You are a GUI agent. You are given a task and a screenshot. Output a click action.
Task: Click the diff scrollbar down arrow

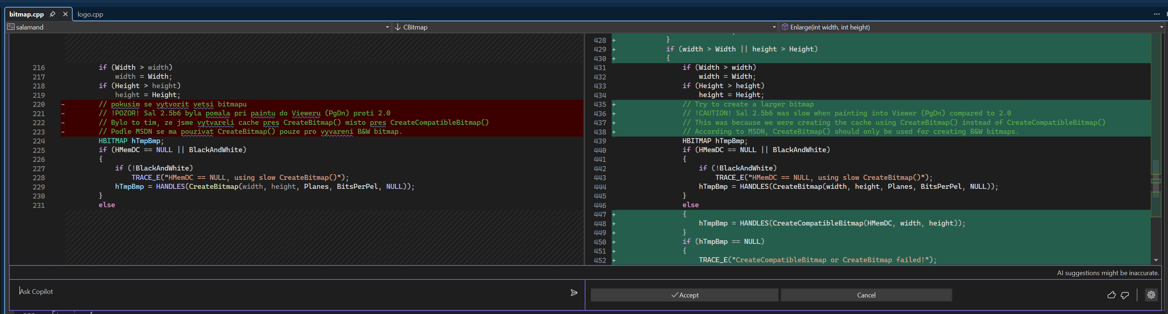point(1156,260)
